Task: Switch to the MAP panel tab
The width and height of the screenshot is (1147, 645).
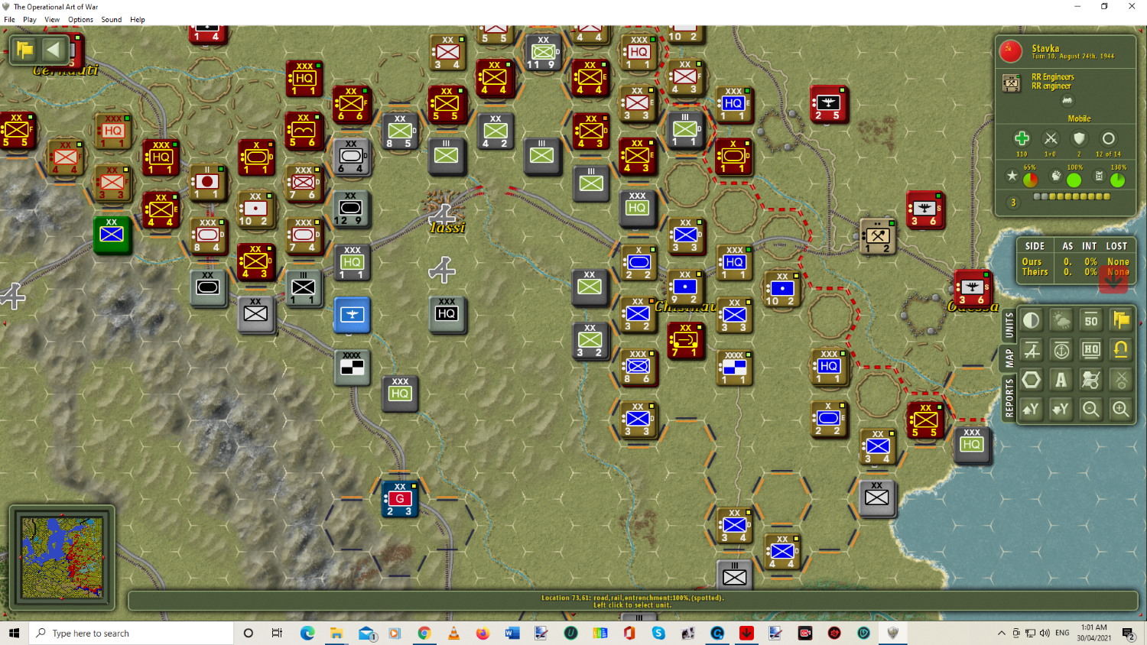Action: (x=1009, y=358)
